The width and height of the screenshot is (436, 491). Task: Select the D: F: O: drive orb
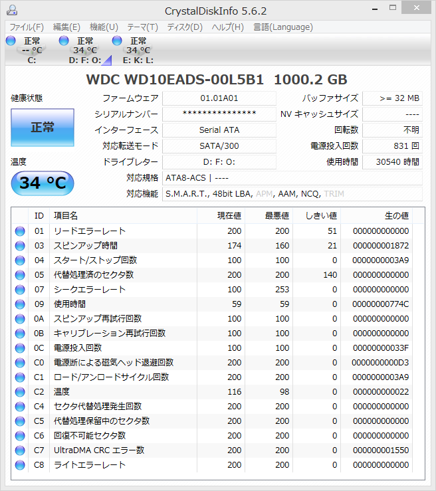click(x=64, y=41)
